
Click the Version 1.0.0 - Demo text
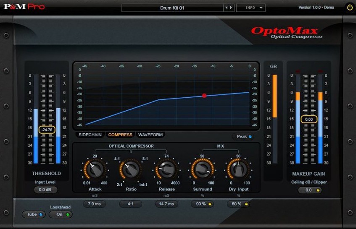(316, 8)
